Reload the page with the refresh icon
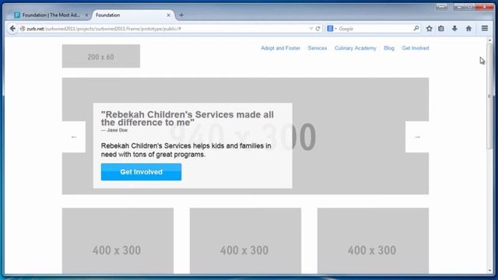 [x=318, y=29]
